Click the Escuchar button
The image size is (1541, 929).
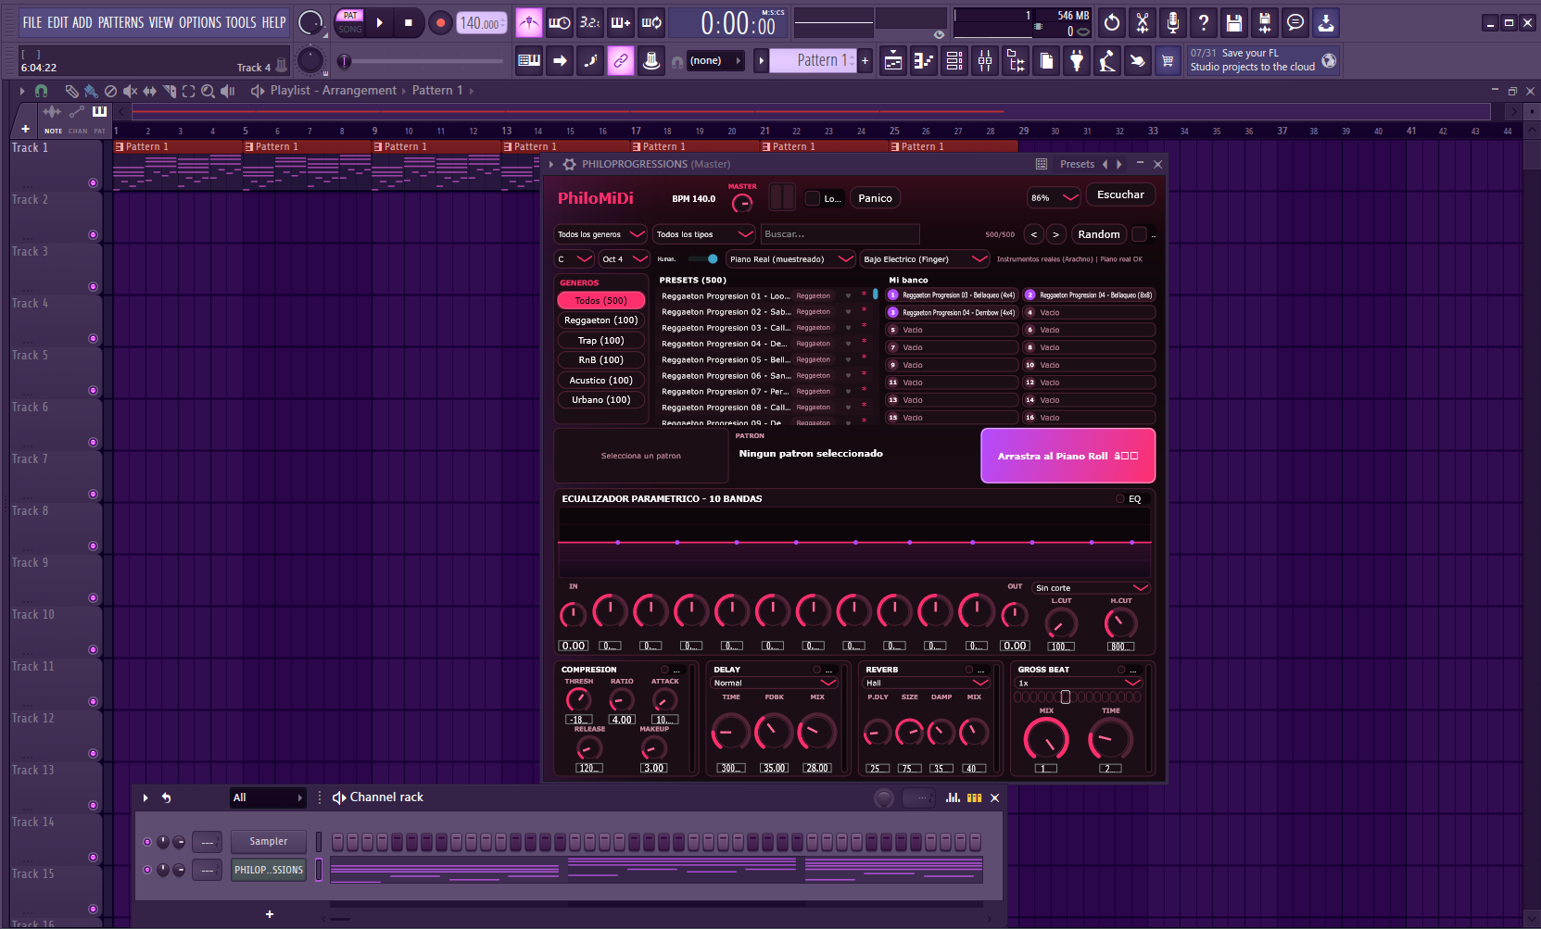pyautogui.click(x=1120, y=195)
